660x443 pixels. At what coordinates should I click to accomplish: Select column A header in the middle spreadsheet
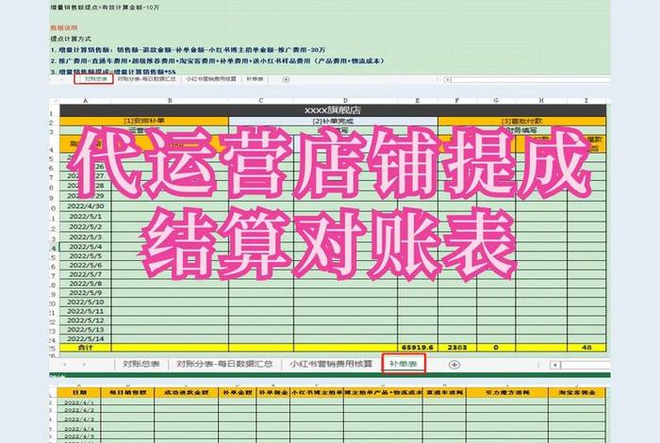point(86,101)
